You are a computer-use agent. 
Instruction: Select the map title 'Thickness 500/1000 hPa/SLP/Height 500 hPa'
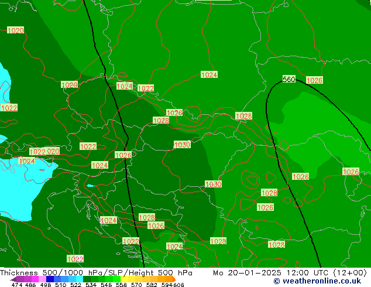tap(96, 273)
